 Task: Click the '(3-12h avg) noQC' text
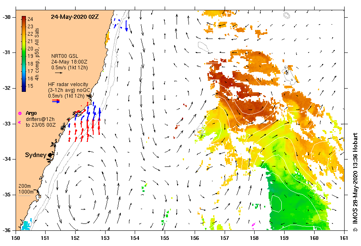(69, 90)
